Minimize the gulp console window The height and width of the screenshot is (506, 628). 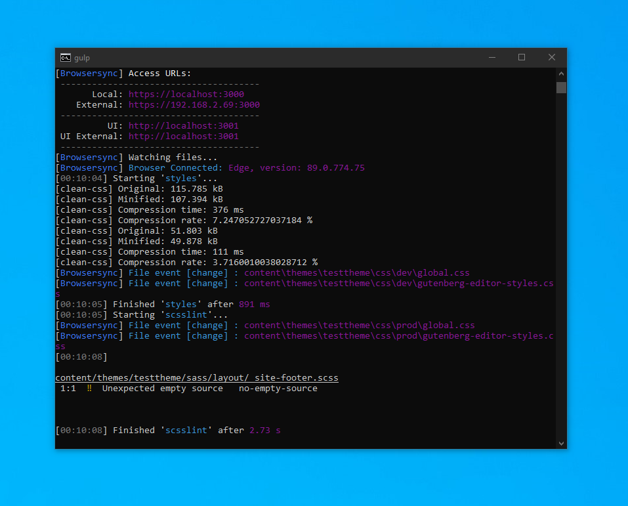[492, 58]
